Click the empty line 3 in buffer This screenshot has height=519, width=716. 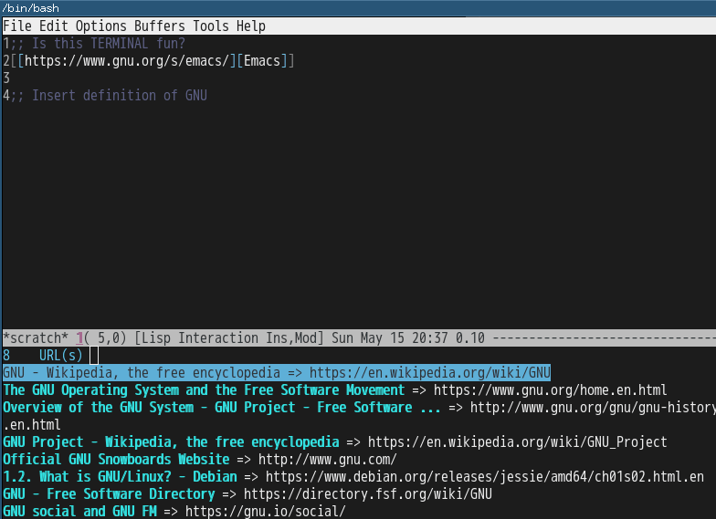360,78
